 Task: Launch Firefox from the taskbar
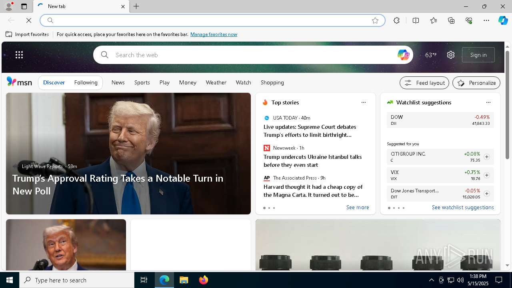(204, 280)
